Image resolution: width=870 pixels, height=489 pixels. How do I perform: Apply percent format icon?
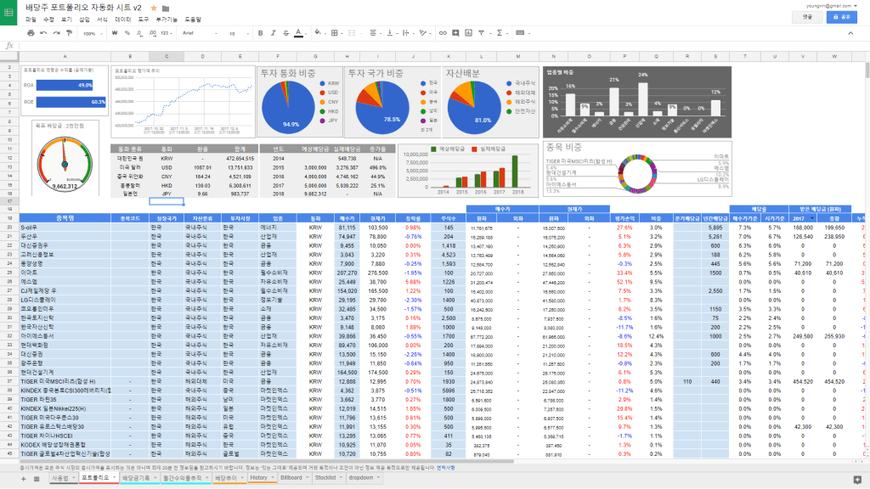click(127, 33)
